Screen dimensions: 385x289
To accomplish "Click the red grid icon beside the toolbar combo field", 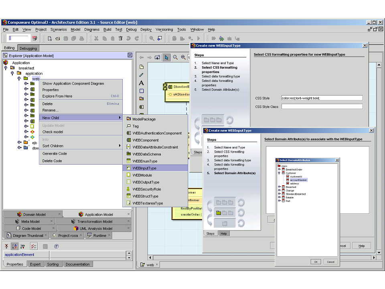I will click(34, 39).
